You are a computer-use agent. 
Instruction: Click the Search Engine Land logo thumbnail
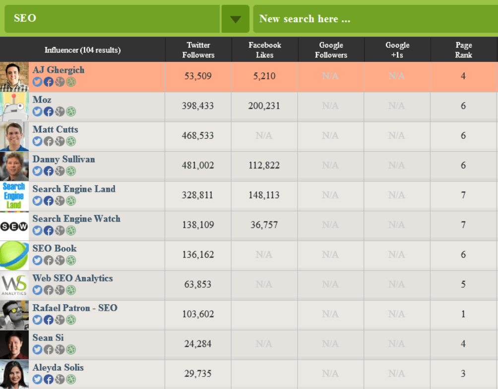point(14,196)
